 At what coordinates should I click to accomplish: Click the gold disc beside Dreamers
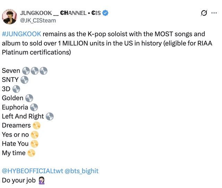(x=36, y=125)
